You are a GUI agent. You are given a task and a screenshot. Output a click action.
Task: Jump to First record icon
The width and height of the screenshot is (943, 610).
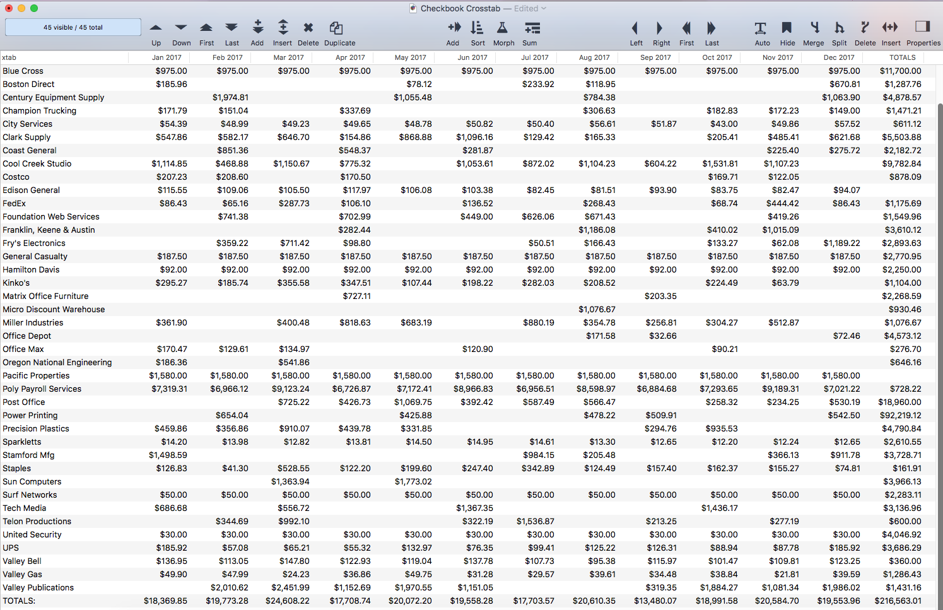point(206,28)
